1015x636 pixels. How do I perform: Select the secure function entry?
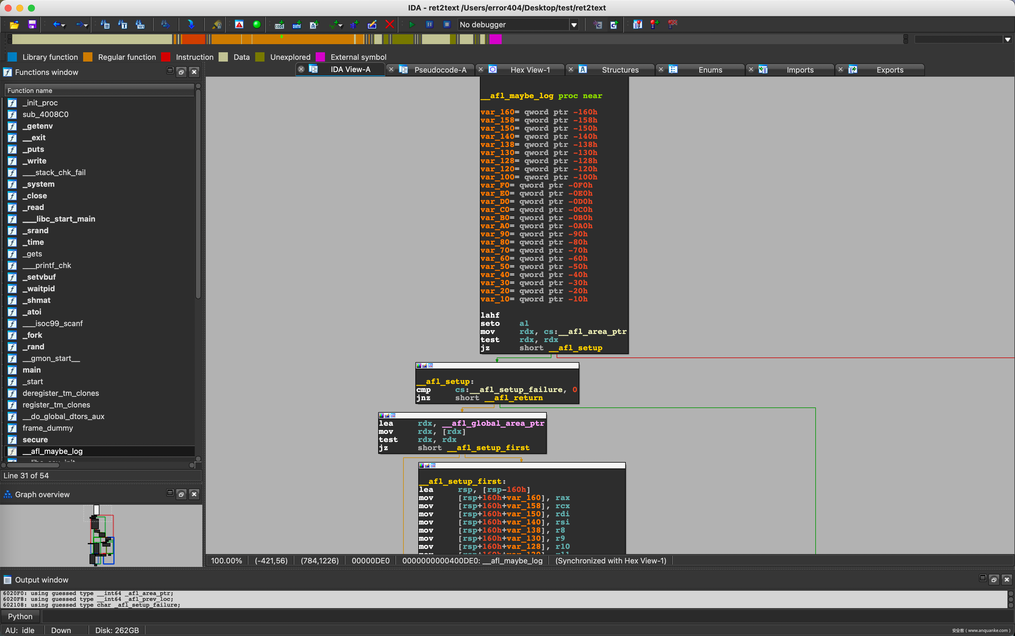pyautogui.click(x=35, y=440)
